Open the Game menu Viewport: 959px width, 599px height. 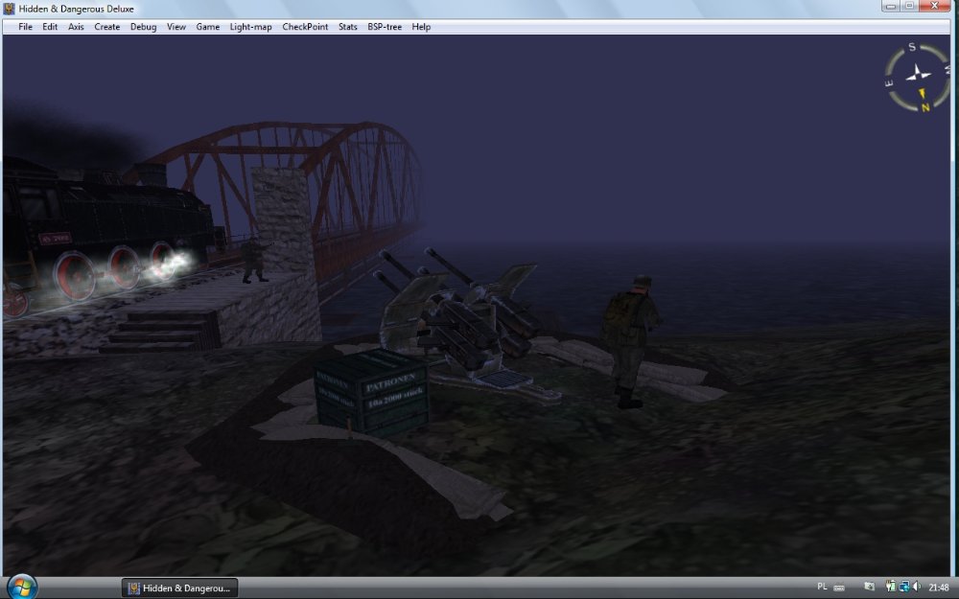tap(207, 27)
